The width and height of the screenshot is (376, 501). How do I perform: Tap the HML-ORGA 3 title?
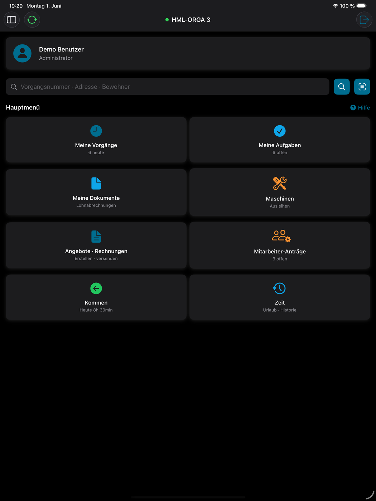tap(191, 20)
